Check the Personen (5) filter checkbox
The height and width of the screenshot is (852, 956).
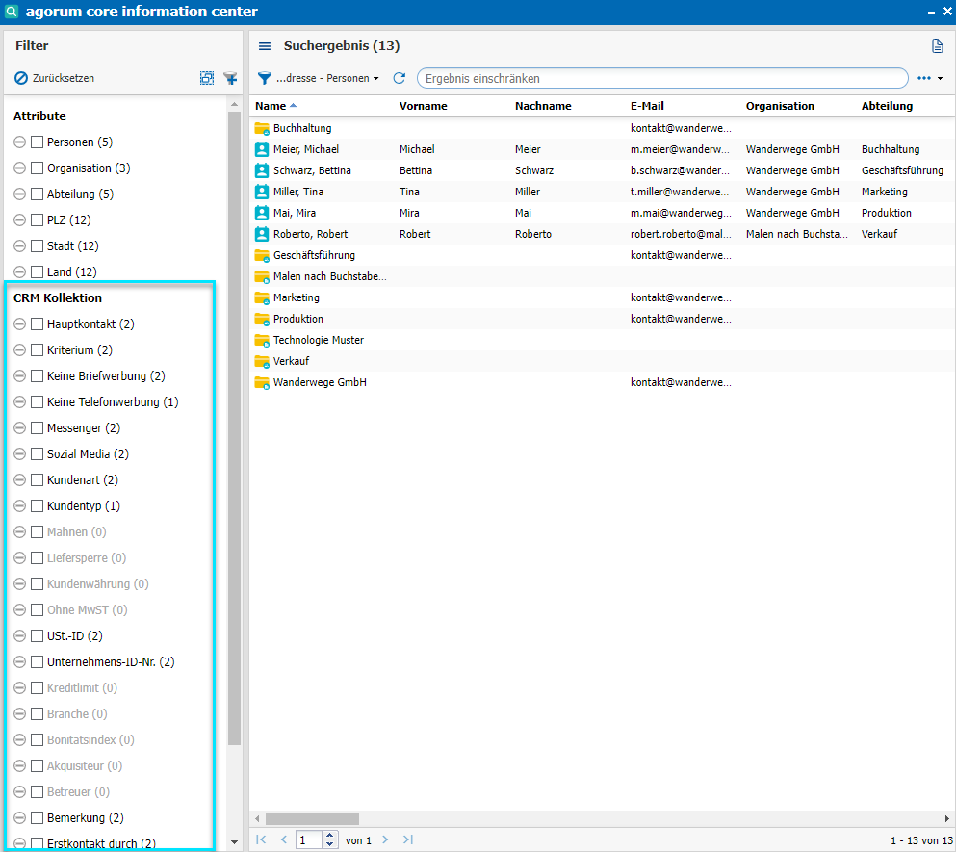tap(38, 142)
